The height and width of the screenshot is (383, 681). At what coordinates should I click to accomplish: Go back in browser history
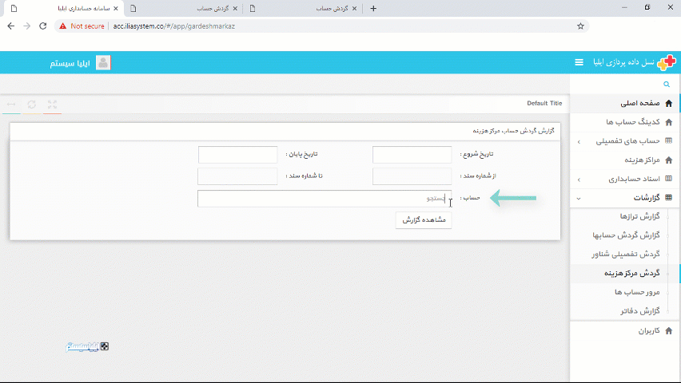(11, 26)
